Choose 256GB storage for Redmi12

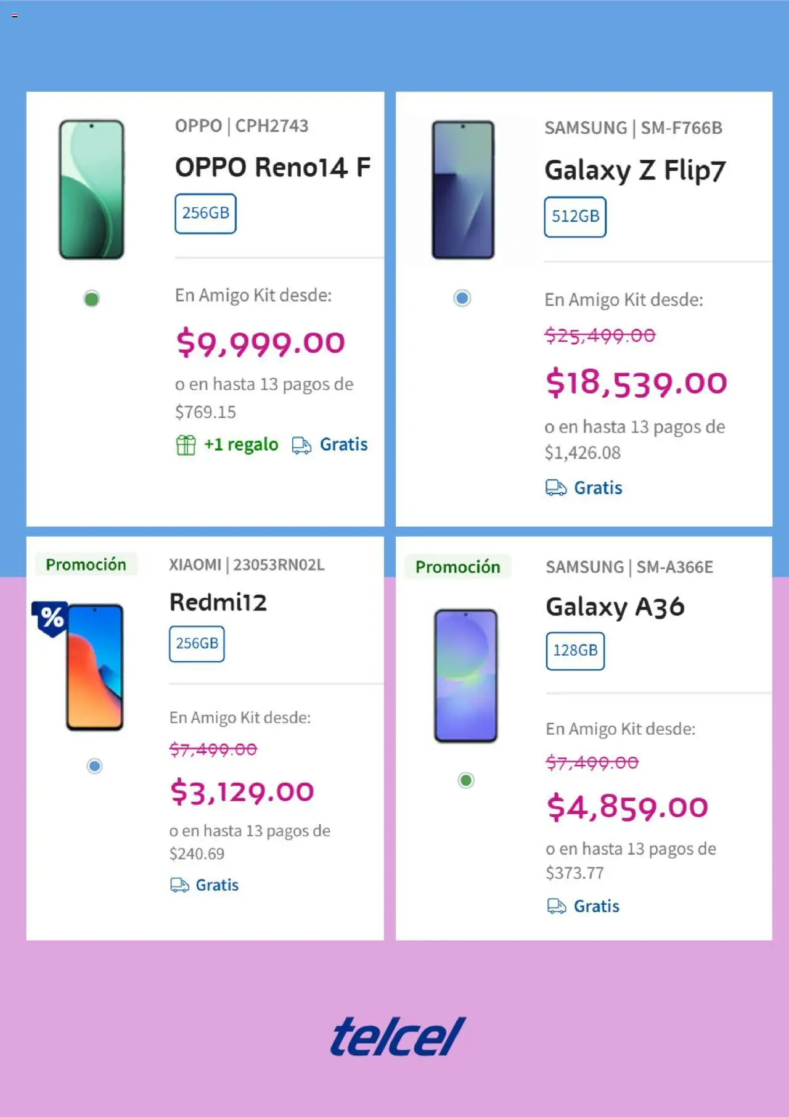pyautogui.click(x=197, y=644)
